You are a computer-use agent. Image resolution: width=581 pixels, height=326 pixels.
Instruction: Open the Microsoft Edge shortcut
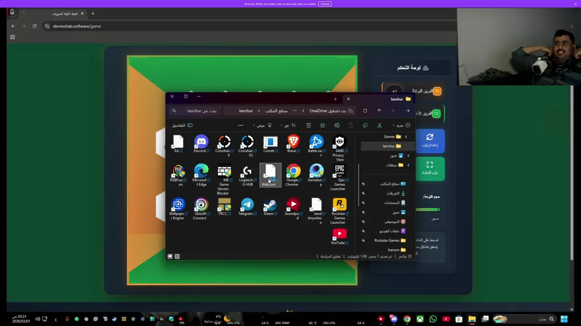pyautogui.click(x=201, y=176)
